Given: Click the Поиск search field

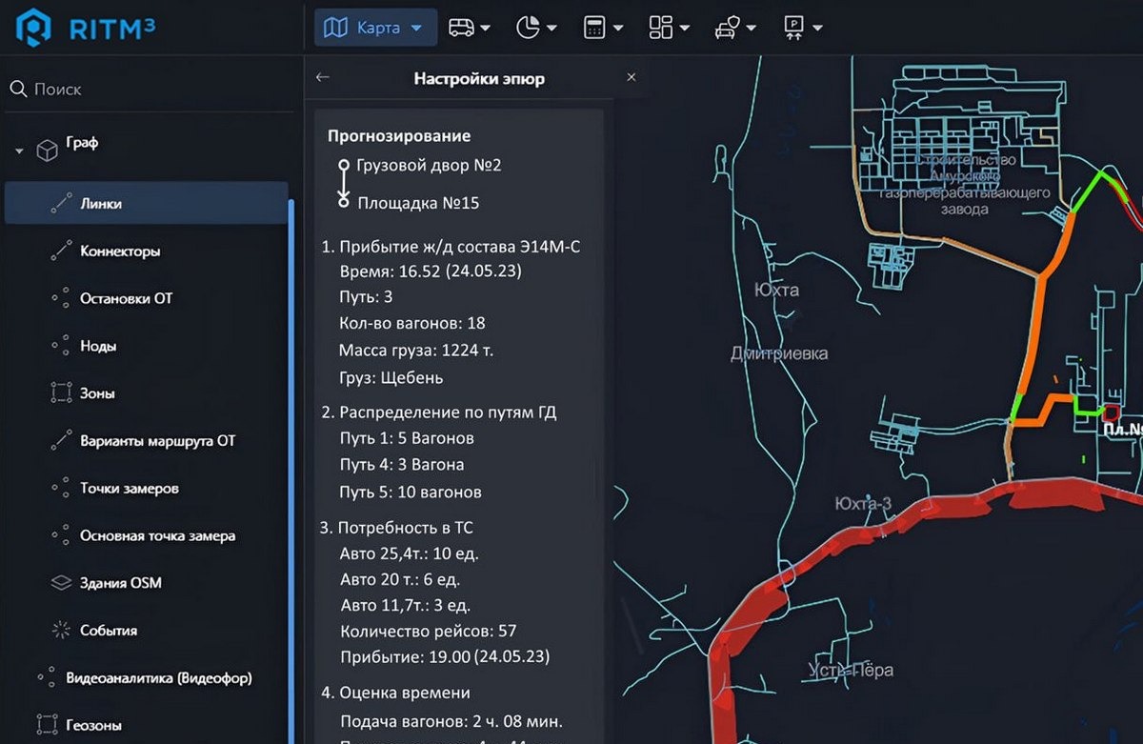Looking at the screenshot, I should click(x=143, y=90).
